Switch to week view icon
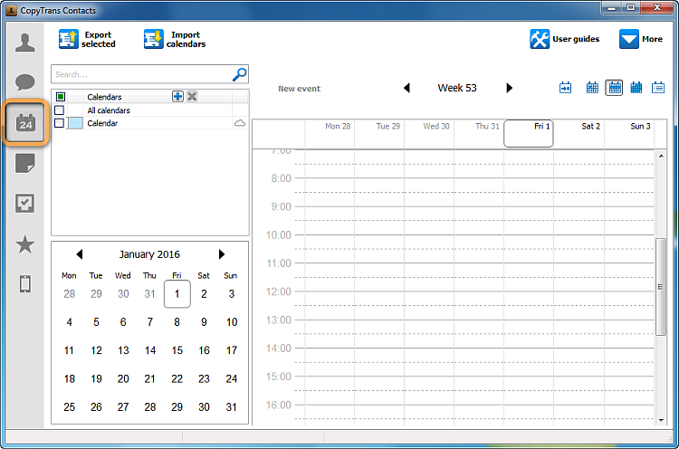This screenshot has height=449, width=679. (614, 88)
